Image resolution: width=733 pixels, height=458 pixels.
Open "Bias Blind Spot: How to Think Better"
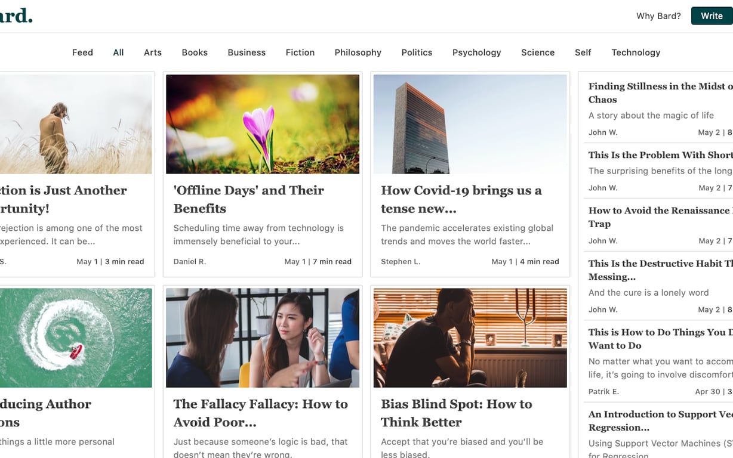pos(457,413)
